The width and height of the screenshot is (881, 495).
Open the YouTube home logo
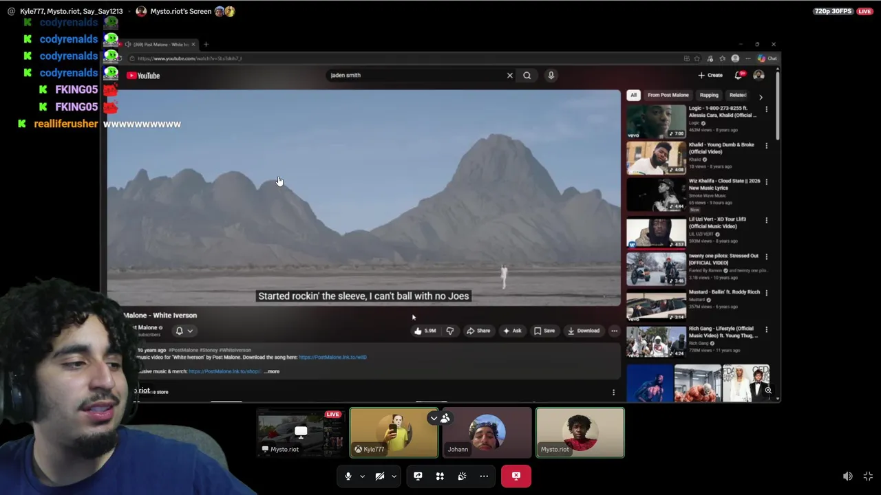(143, 76)
